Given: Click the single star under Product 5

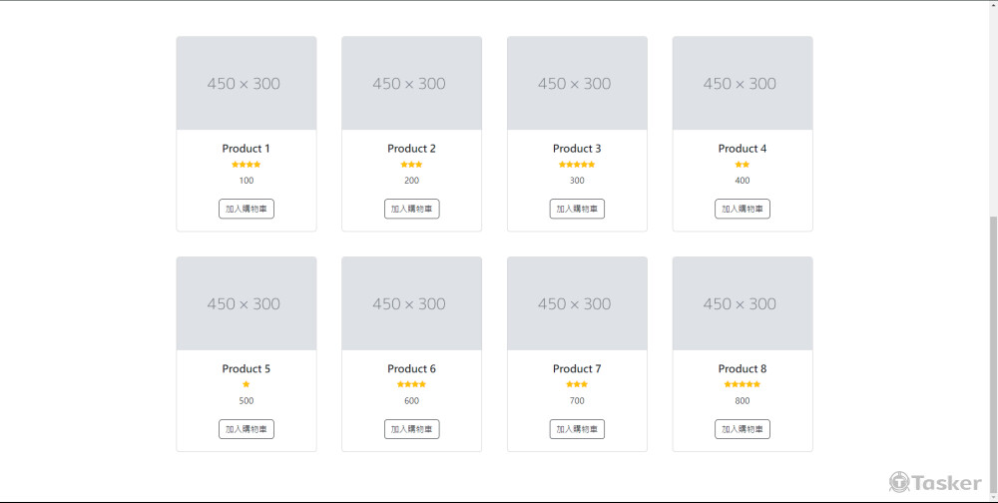Looking at the screenshot, I should (x=247, y=384).
